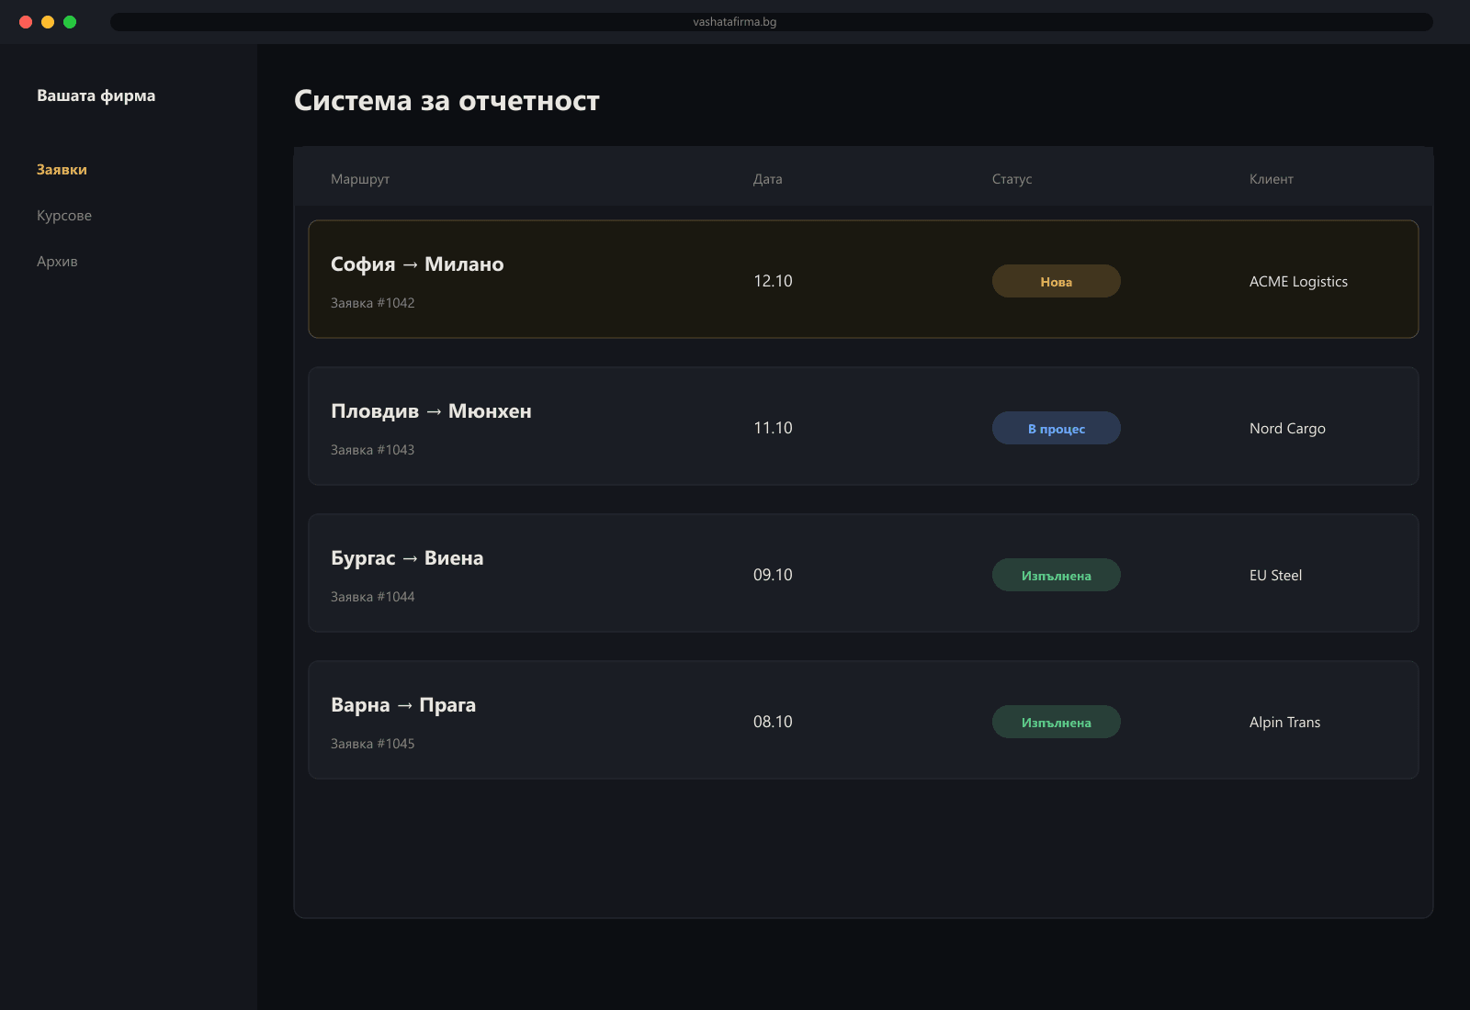Close the window with red button
Image resolution: width=1470 pixels, height=1010 pixels.
point(26,22)
